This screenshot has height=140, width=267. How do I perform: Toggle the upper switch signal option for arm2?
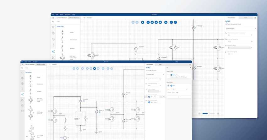tap(150, 97)
